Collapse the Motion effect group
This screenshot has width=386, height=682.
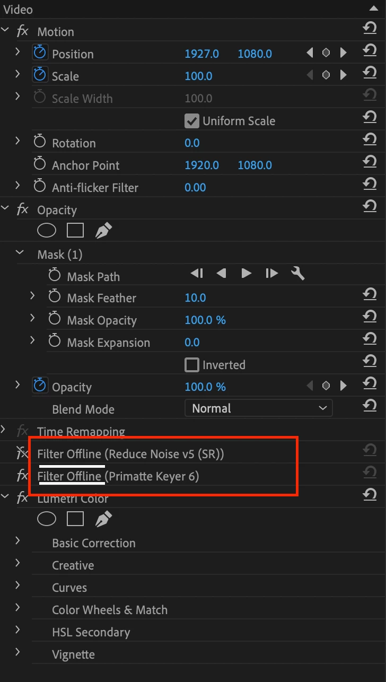pyautogui.click(x=5, y=30)
